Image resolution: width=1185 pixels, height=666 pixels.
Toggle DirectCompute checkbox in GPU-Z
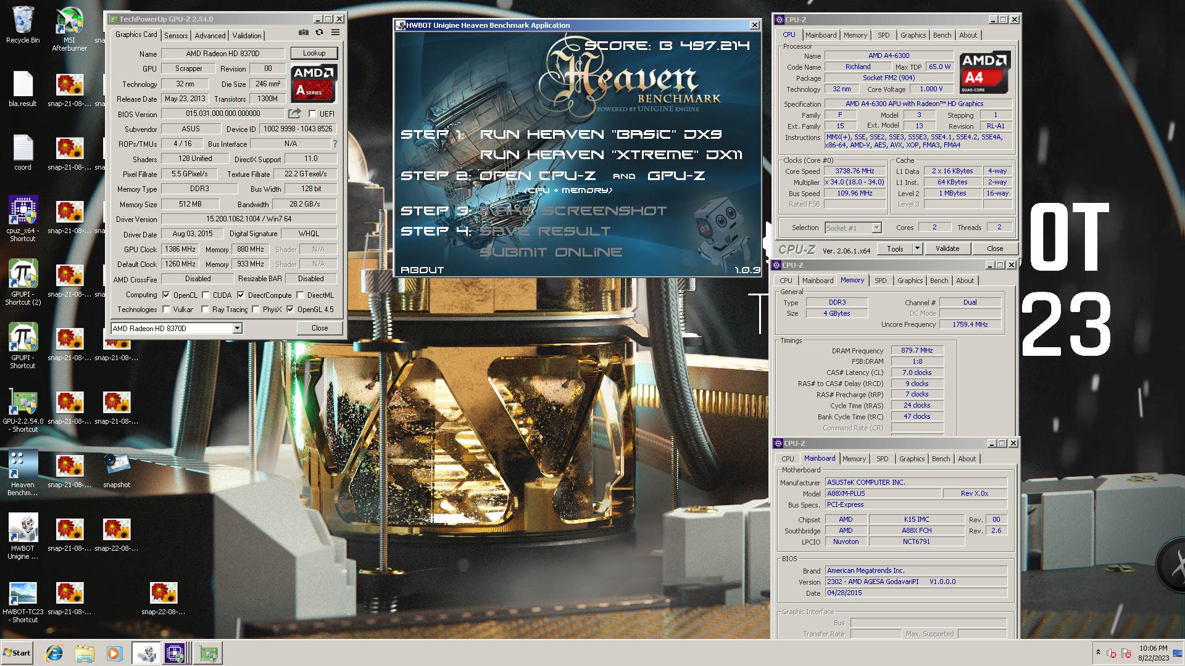(241, 295)
